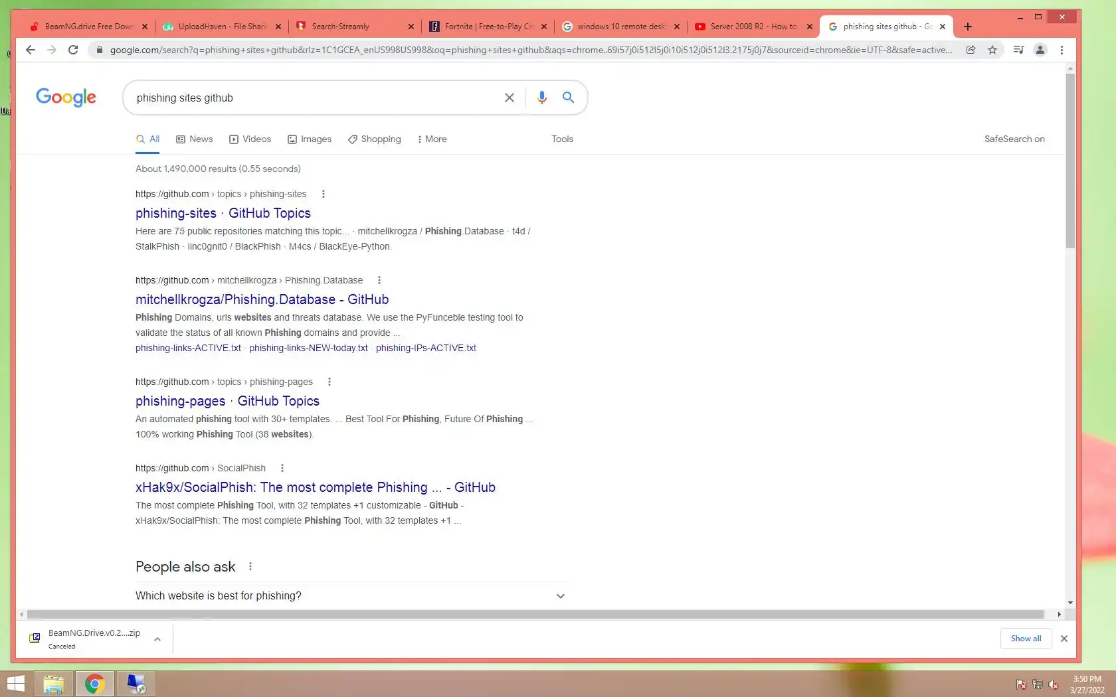This screenshot has width=1116, height=697.
Task: Switch to the UploadHaven File Sharing tab
Action: coord(222,27)
